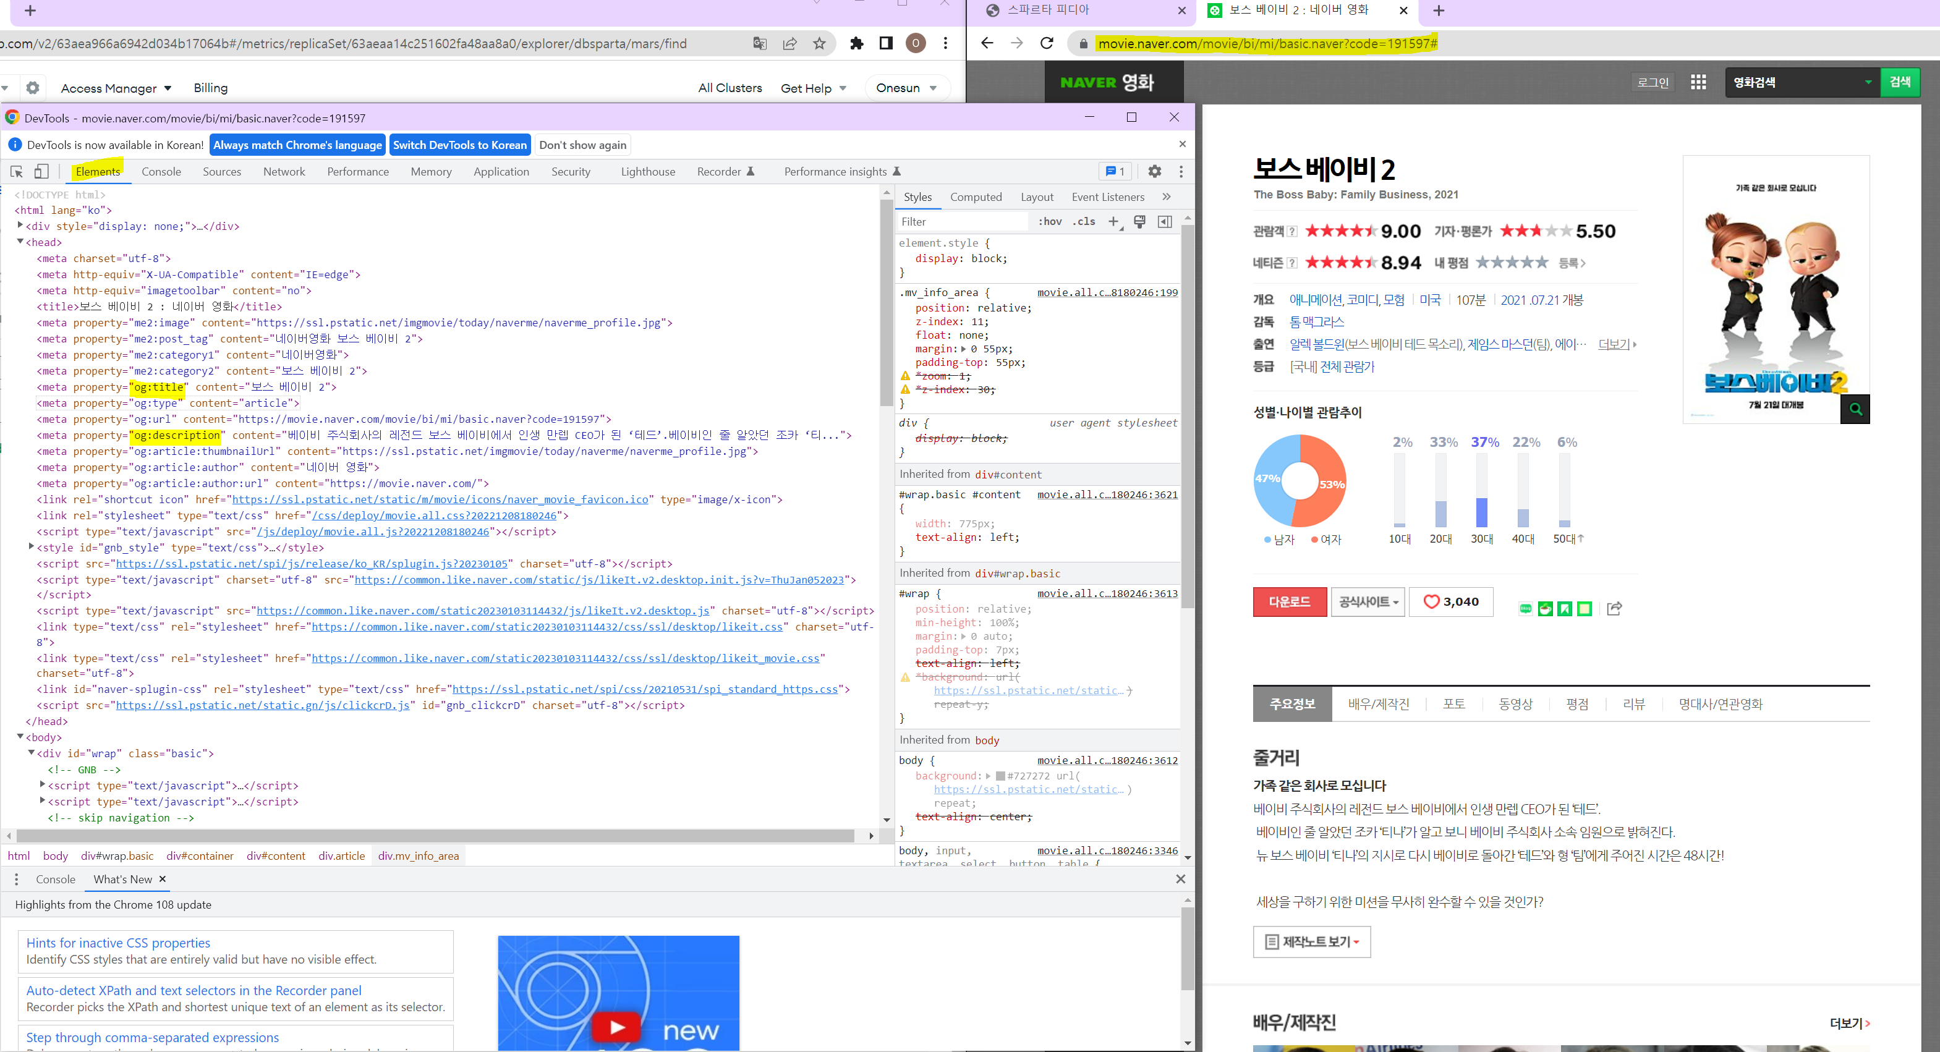Click the green 검색 search button
This screenshot has height=1052, width=1940.
coord(1900,82)
